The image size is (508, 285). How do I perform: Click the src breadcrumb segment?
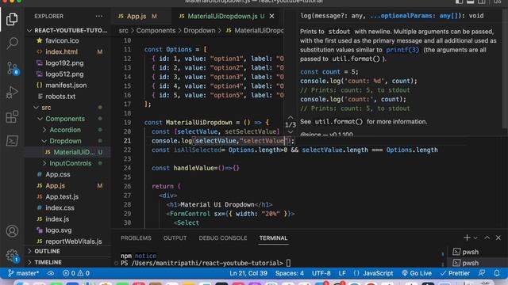[x=124, y=31]
